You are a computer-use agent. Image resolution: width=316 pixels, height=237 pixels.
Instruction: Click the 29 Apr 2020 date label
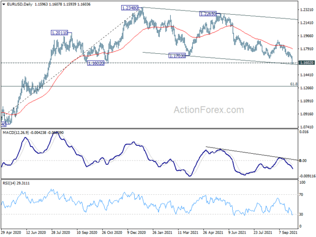(12, 231)
